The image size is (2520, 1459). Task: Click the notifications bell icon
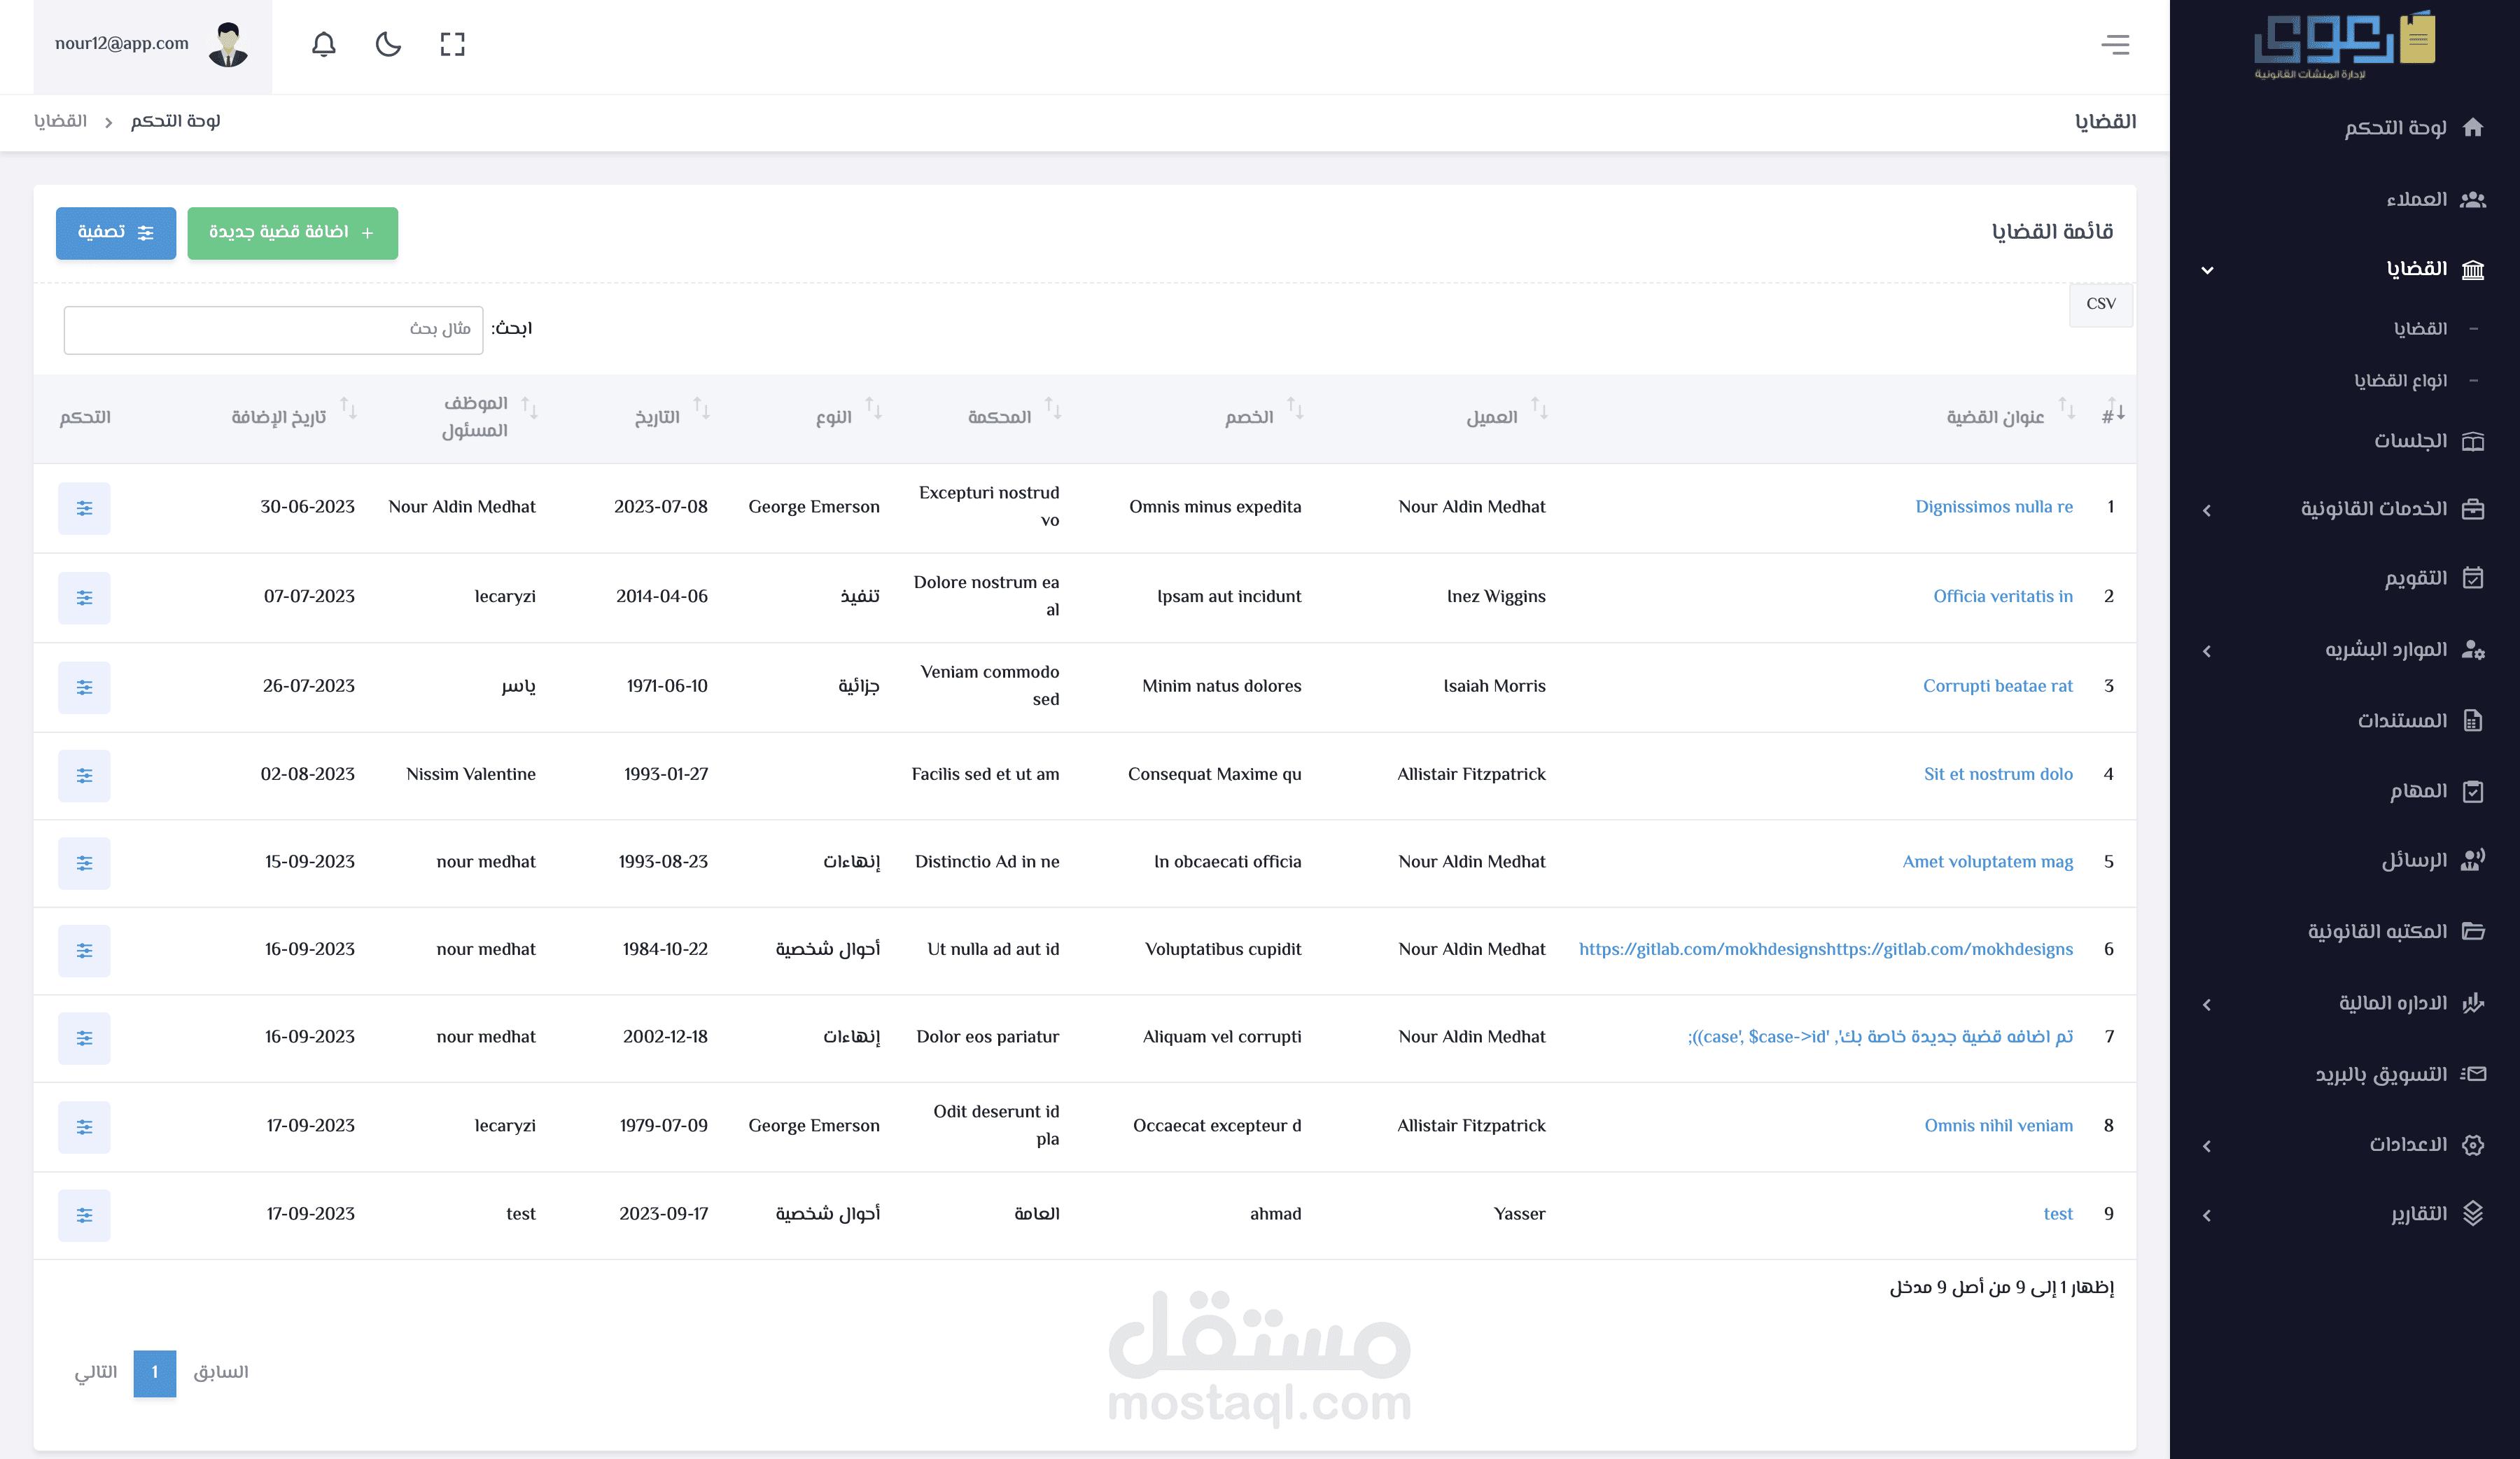click(323, 44)
